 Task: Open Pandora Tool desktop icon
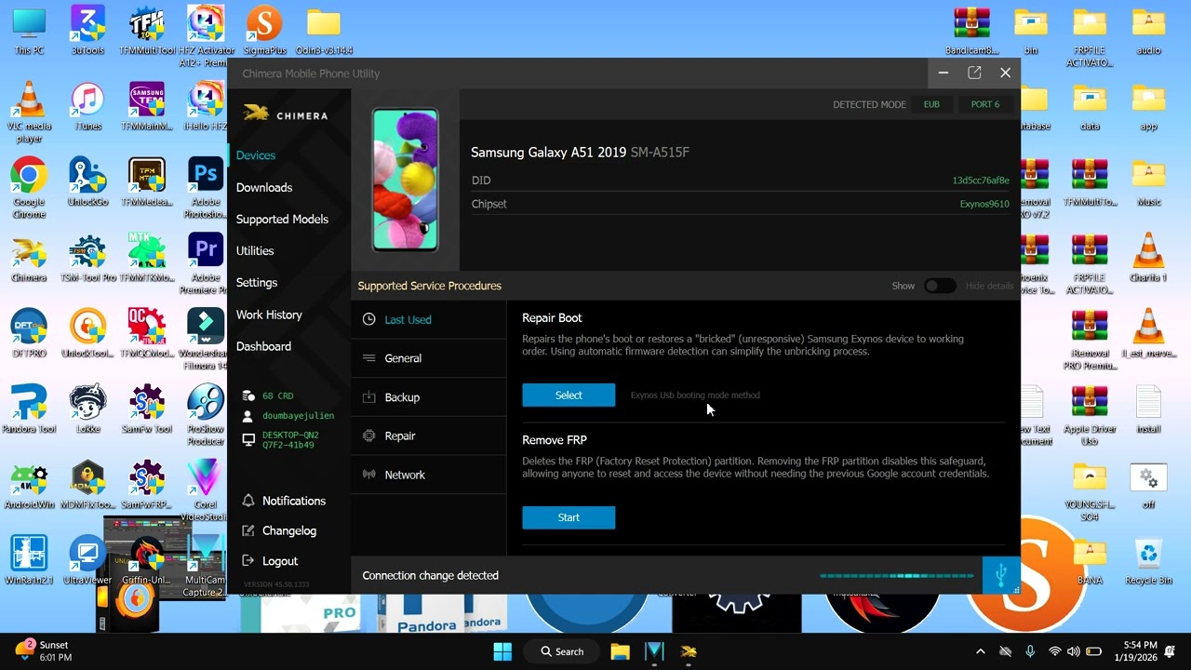29,409
